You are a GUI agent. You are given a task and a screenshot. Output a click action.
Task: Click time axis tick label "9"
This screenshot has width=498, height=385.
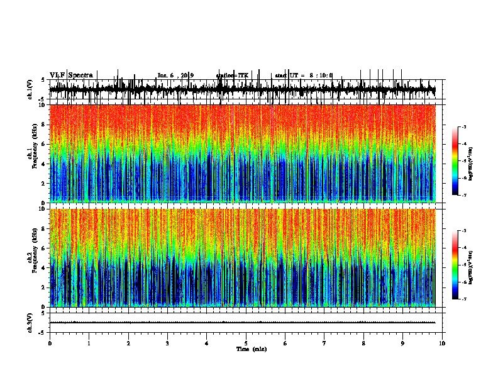[x=402, y=343]
